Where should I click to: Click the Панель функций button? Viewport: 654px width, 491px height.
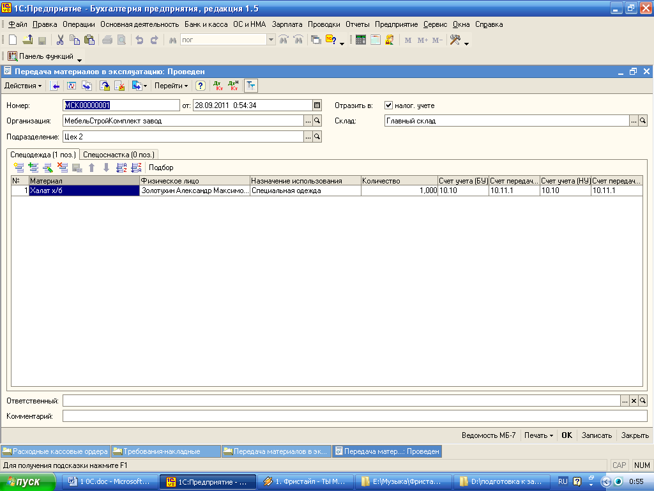point(41,56)
